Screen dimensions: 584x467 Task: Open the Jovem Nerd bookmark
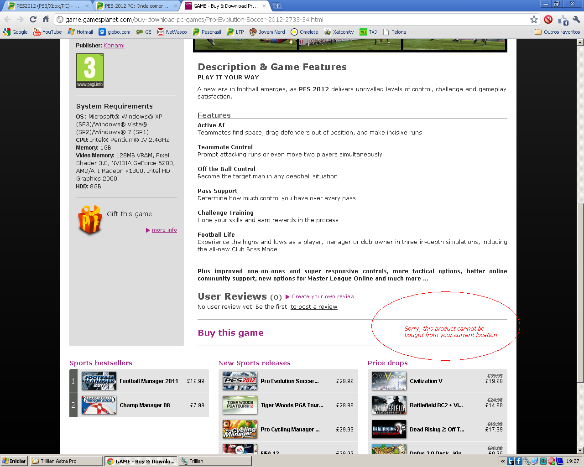click(x=267, y=32)
